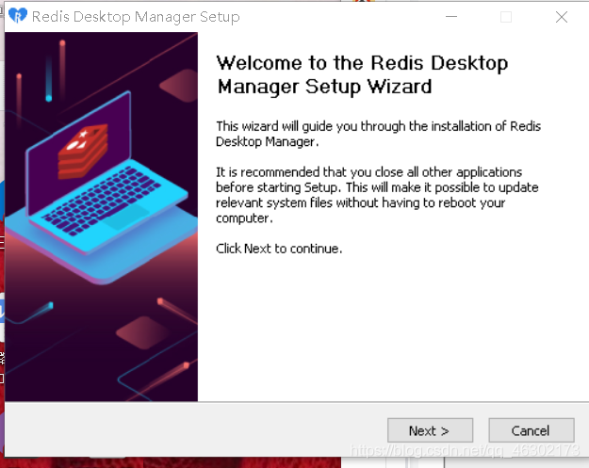Click the laptop illustration in the left banner

[101, 187]
